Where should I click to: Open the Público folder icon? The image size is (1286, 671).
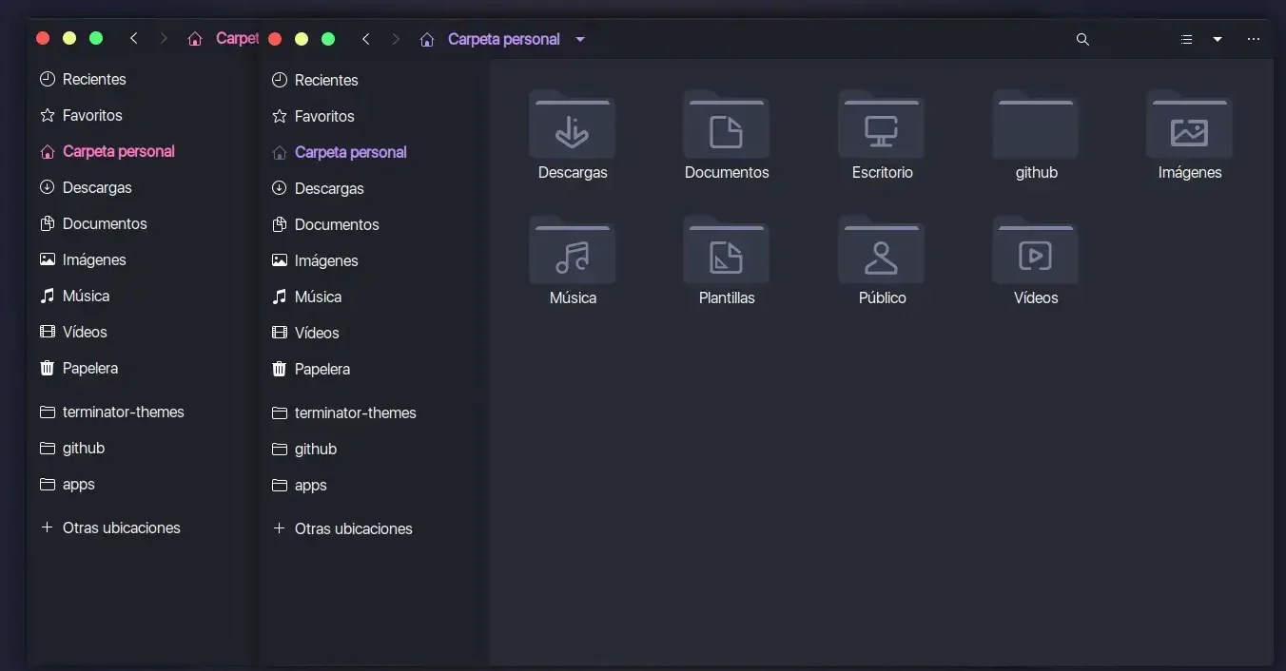[881, 253]
